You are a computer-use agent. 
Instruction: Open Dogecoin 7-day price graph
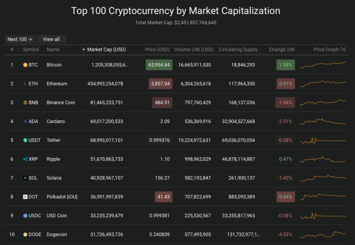pos(323,234)
